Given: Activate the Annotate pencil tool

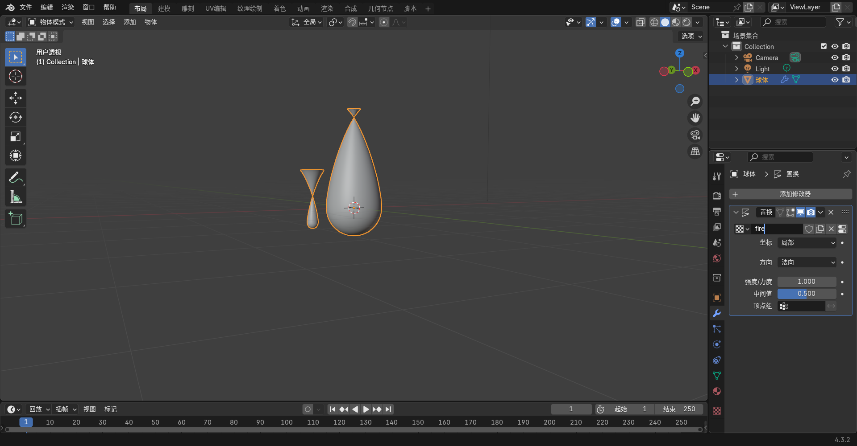Looking at the screenshot, I should tap(16, 177).
